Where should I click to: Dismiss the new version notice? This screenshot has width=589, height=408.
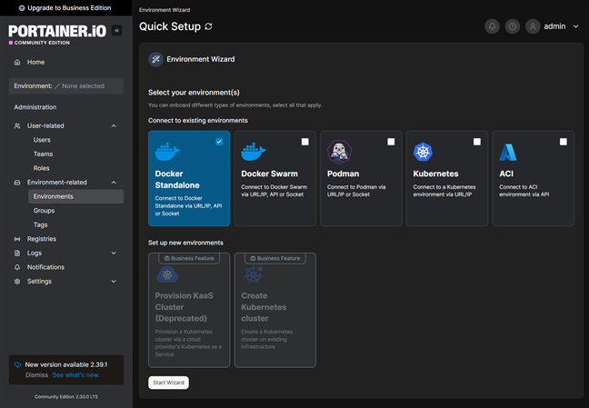coord(36,375)
